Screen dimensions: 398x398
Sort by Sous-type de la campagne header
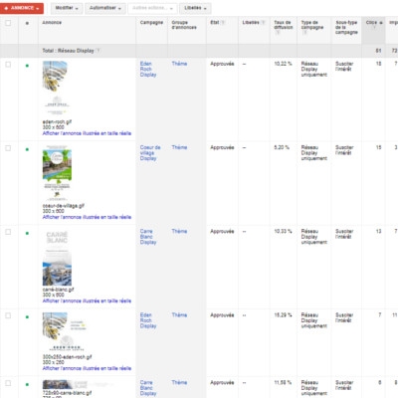coord(346,27)
